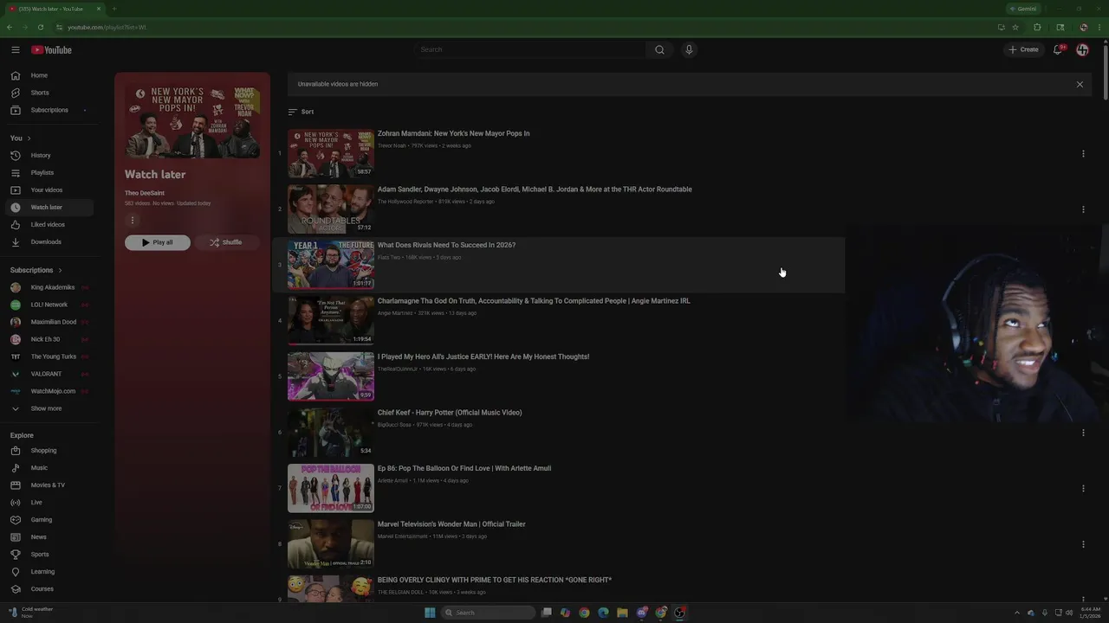1109x623 pixels.
Task: Open the Windows Start menu
Action: tap(430, 613)
